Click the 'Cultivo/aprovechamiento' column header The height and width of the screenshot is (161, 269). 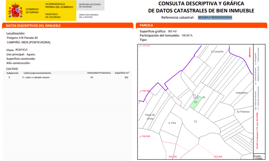pos(37,73)
